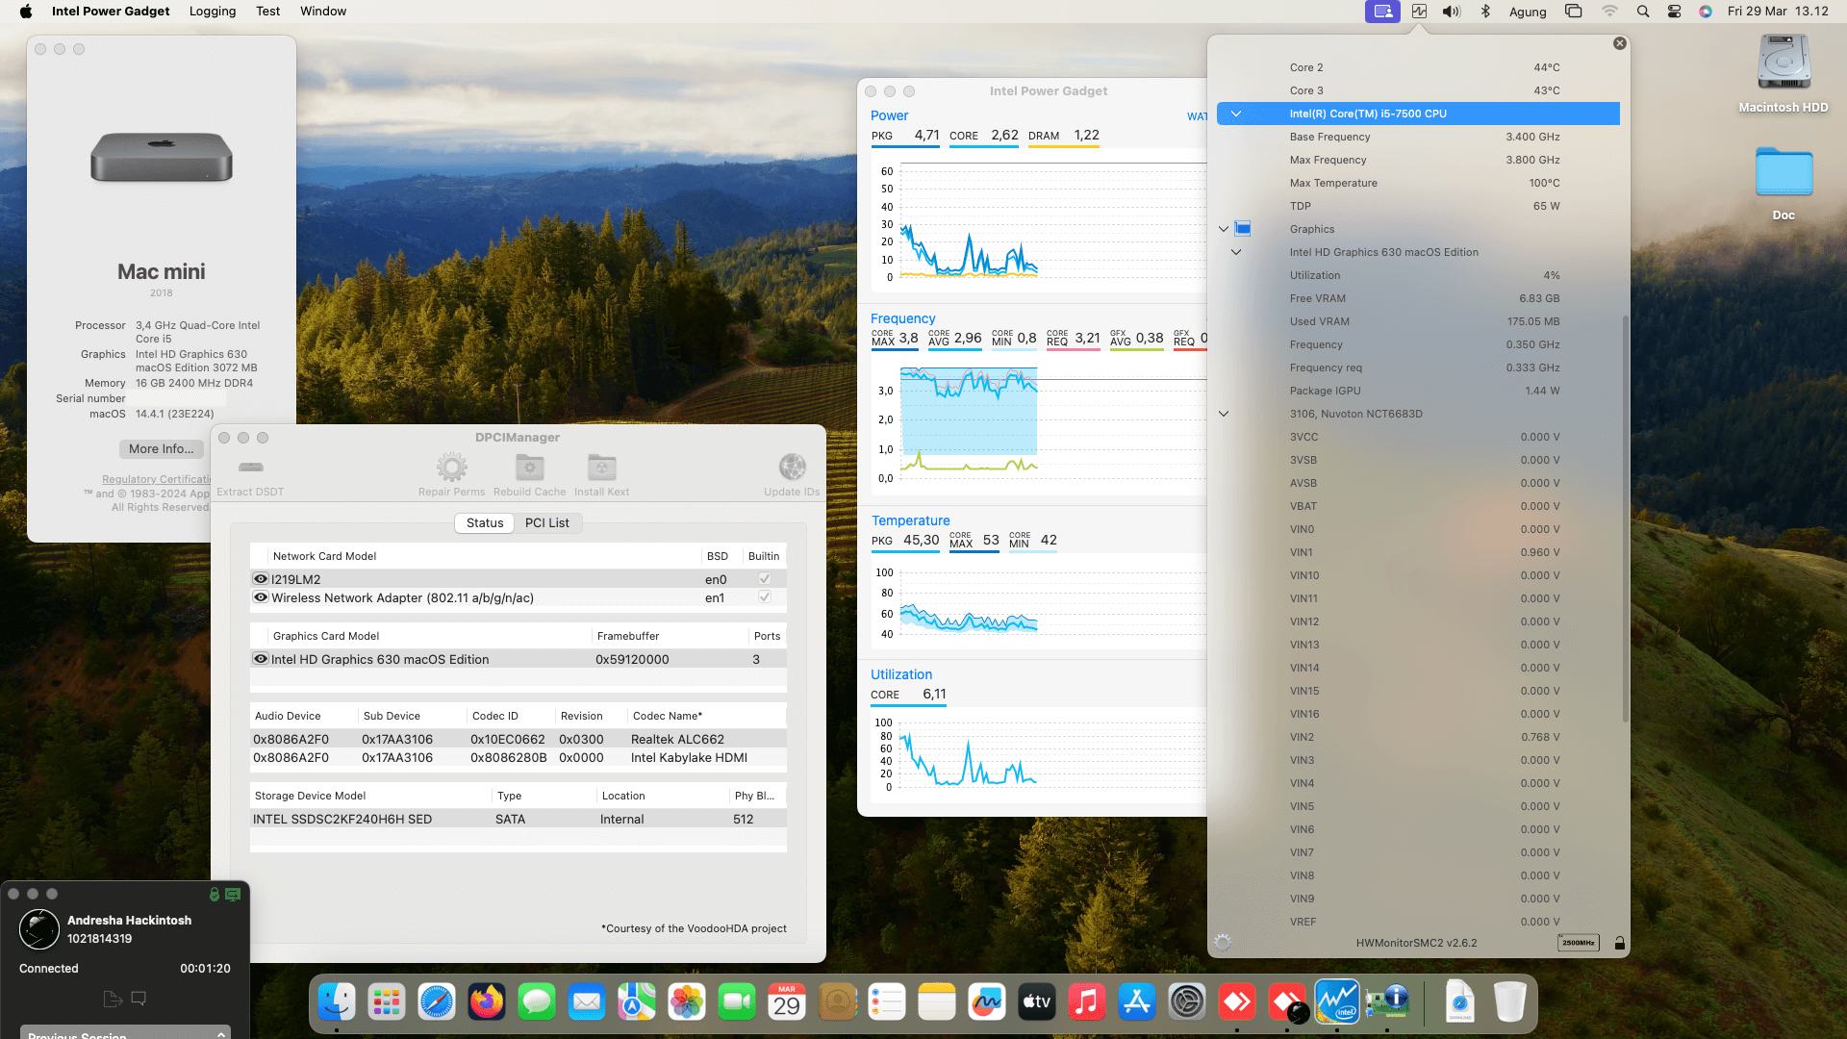Toggle visibility eye for I219LM2 network card
This screenshot has height=1039, width=1847.
pos(260,578)
